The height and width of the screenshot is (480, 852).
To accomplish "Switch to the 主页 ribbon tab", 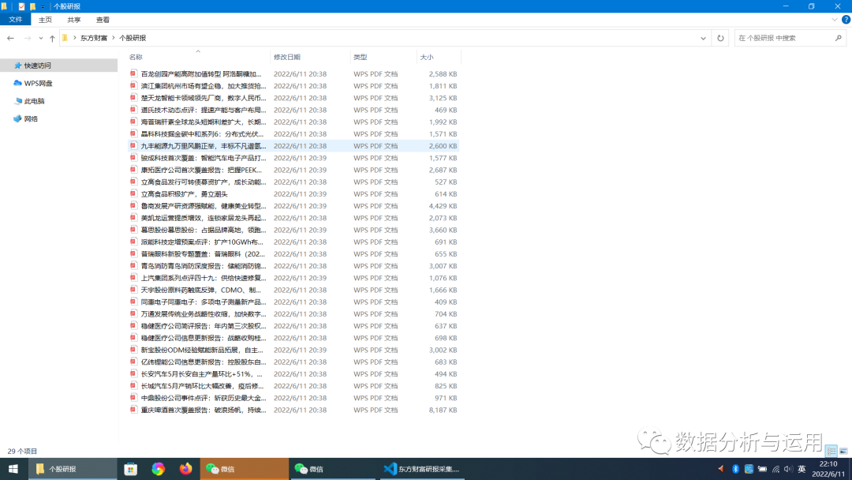I will [45, 20].
